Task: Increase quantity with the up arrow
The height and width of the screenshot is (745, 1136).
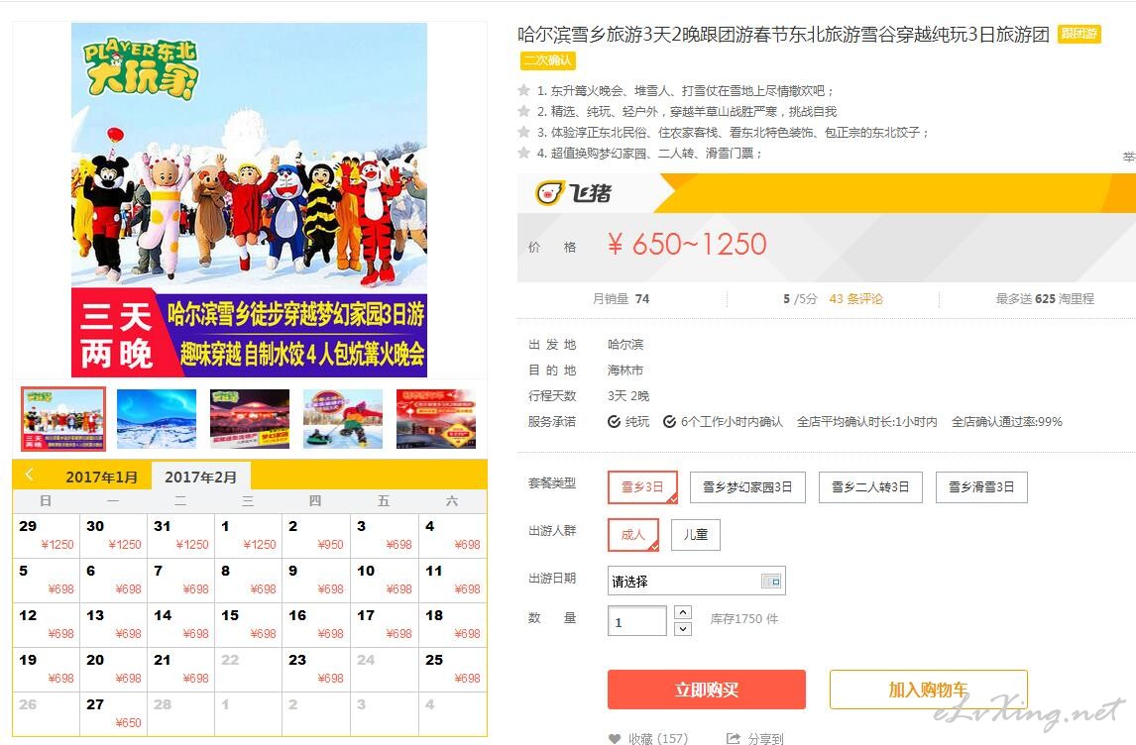Action: (x=682, y=612)
